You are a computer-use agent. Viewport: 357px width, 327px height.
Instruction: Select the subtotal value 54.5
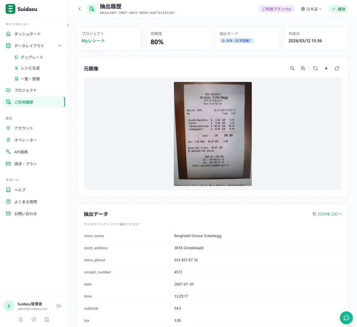pos(177,308)
